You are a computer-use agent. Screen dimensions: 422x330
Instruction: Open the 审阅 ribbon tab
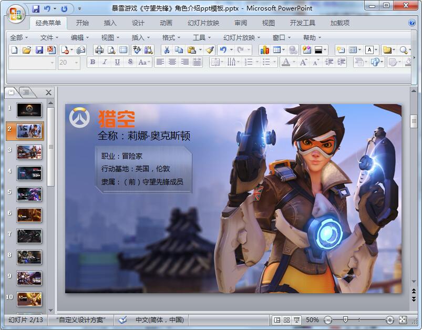[240, 23]
